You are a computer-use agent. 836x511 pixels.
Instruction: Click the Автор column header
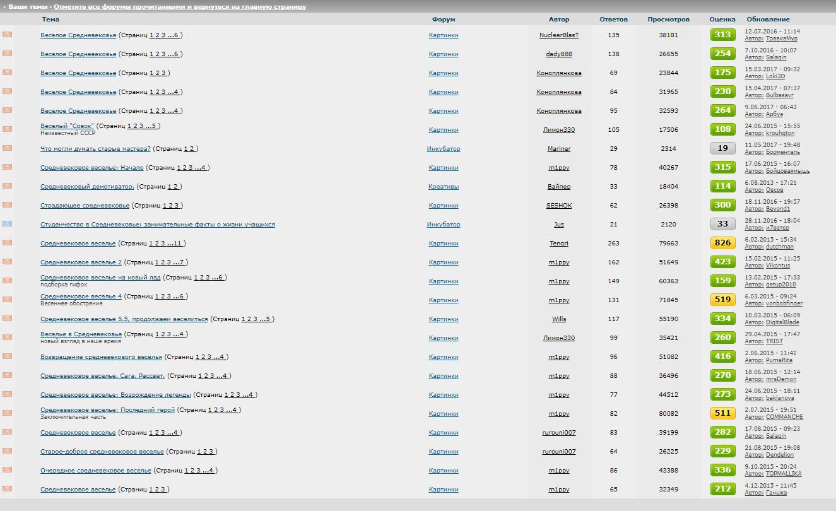[x=558, y=20]
